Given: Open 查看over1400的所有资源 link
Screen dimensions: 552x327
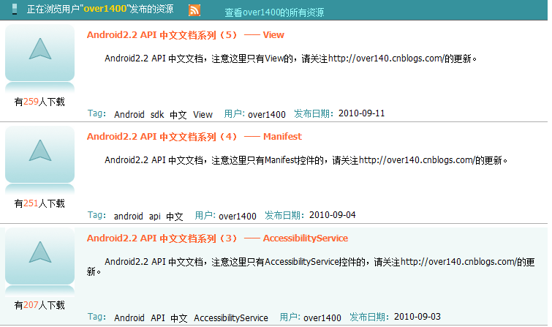Looking at the screenshot, I should click(274, 12).
